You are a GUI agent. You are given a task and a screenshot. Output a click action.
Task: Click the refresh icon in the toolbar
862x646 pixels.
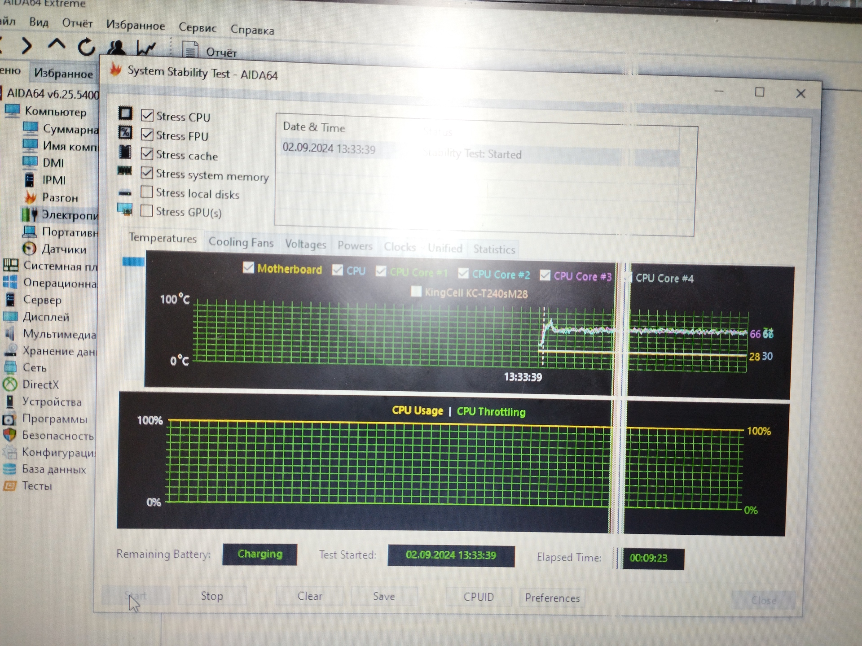tap(86, 47)
